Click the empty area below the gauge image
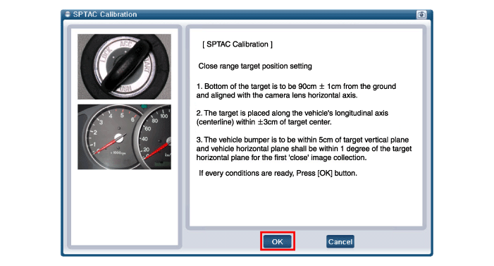The height and width of the screenshot is (266, 494). 124,207
